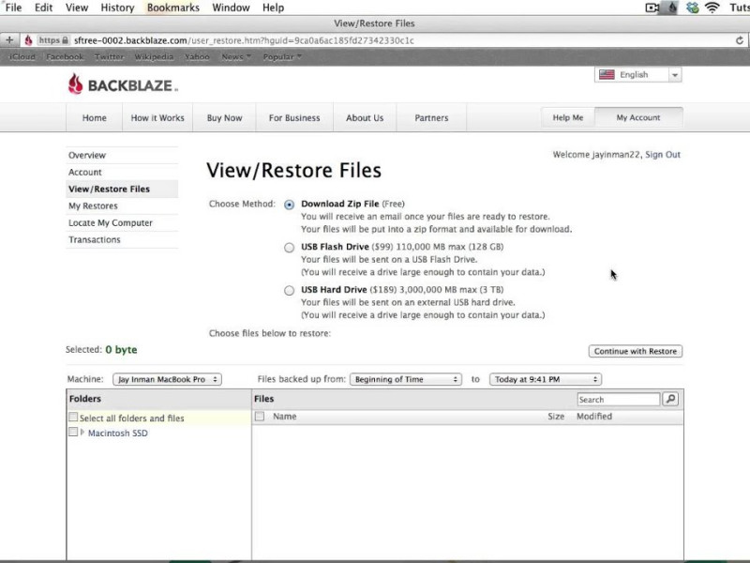Select USB Flash Drive radio option
Screen dimensions: 750x563
[x=289, y=248]
